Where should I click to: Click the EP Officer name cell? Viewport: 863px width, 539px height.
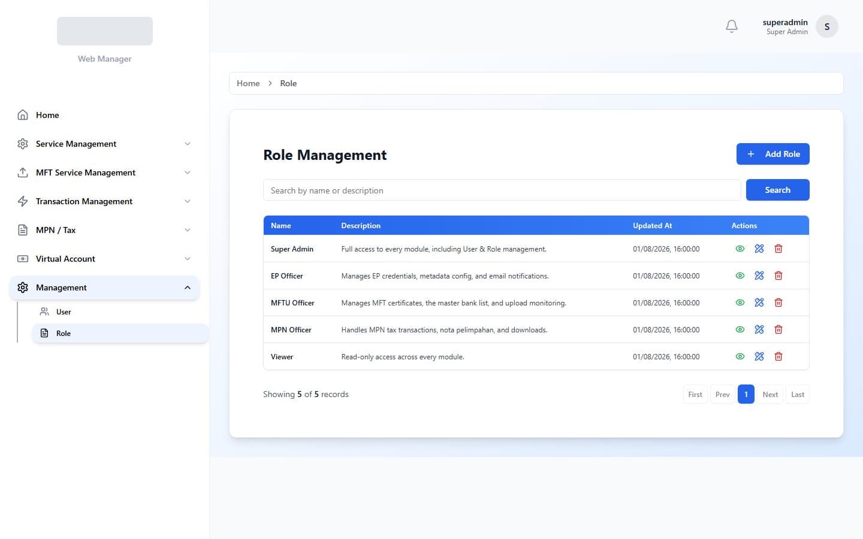pyautogui.click(x=286, y=276)
